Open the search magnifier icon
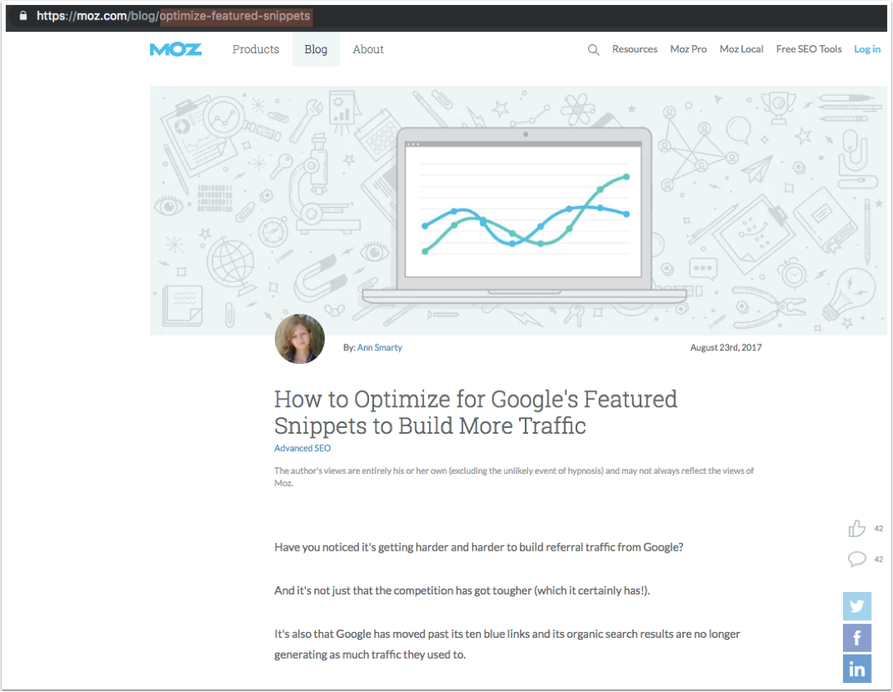The image size is (893, 692). (594, 49)
